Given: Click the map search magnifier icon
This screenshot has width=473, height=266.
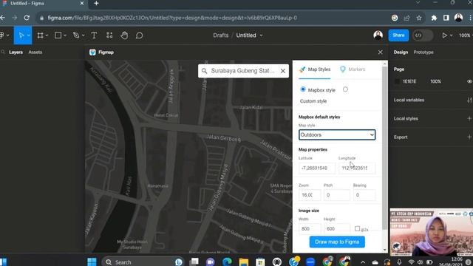Looking at the screenshot, I should tap(204, 71).
